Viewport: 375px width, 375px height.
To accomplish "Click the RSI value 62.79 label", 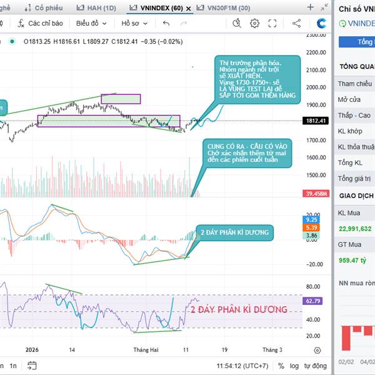I will [x=312, y=301].
